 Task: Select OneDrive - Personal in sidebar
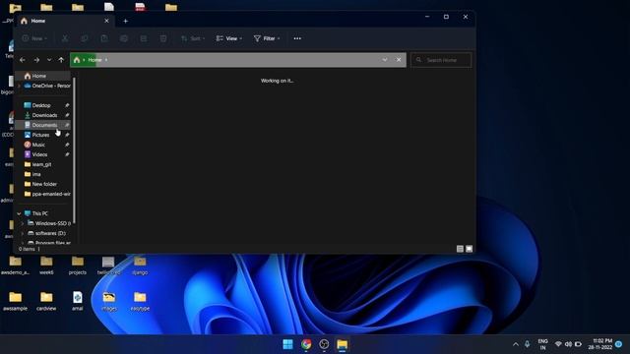click(x=47, y=86)
